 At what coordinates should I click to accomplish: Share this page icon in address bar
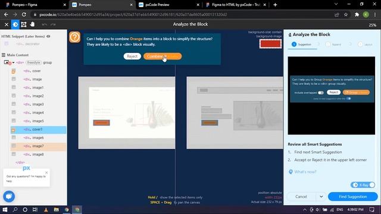336,15
